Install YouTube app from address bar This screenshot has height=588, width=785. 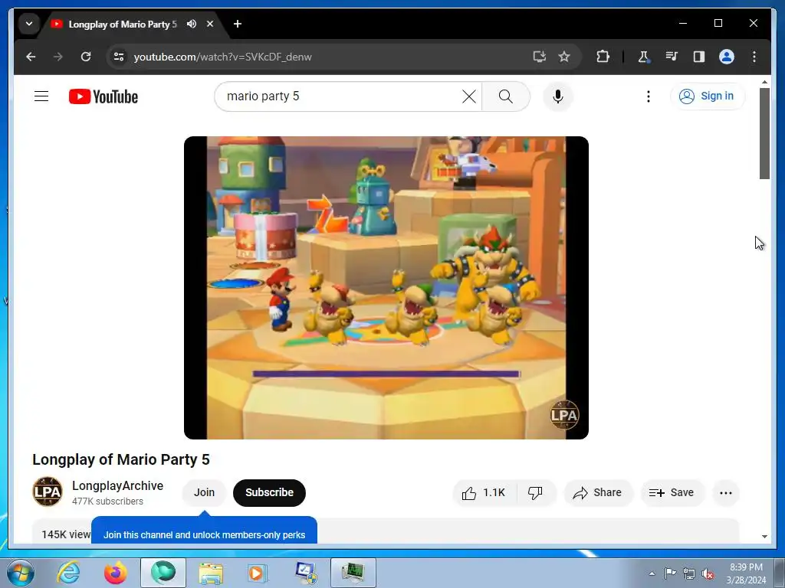pyautogui.click(x=539, y=57)
